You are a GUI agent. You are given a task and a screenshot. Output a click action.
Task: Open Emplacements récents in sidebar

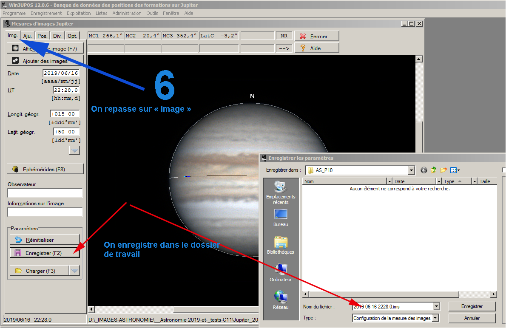point(281,193)
